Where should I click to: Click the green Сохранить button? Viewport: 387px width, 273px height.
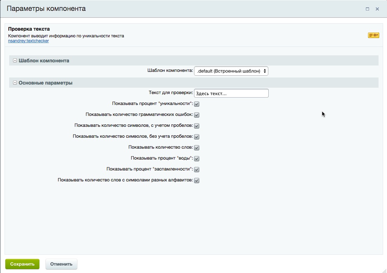[22, 264]
